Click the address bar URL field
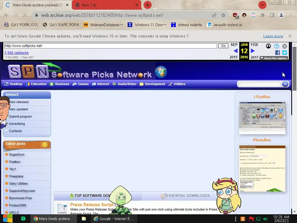This screenshot has height=223, width=297. click(121, 15)
